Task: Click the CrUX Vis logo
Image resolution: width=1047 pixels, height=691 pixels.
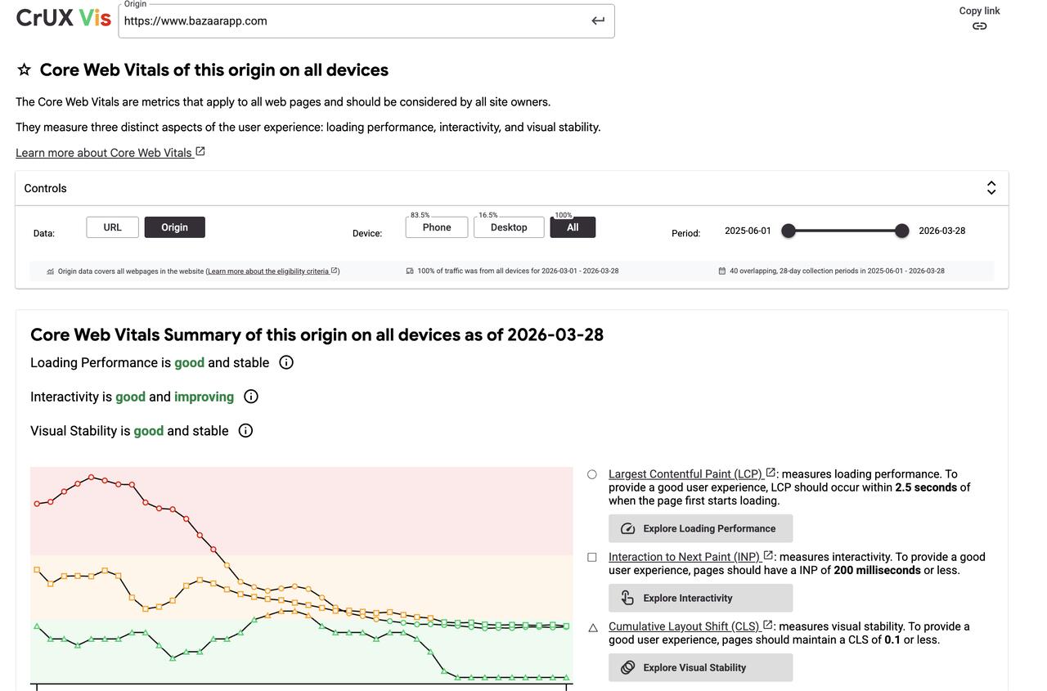Action: tap(63, 16)
